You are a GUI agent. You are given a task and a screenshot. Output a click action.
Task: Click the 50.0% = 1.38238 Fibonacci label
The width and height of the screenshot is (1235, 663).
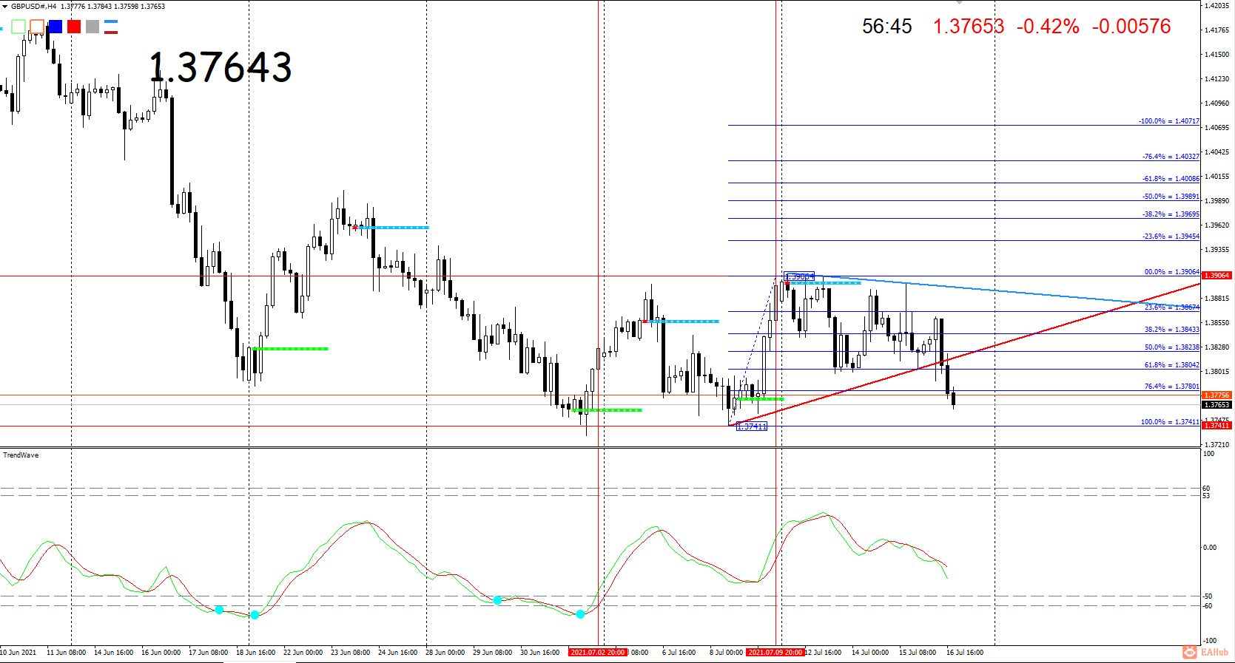(1172, 347)
